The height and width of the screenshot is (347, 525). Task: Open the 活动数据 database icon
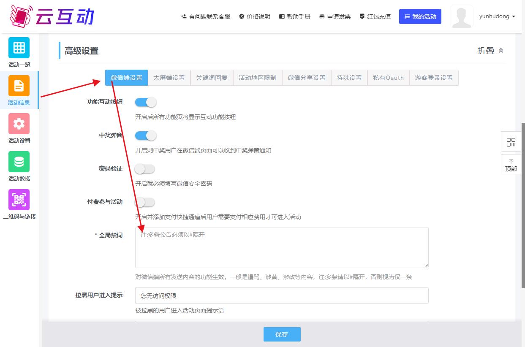pos(19,162)
